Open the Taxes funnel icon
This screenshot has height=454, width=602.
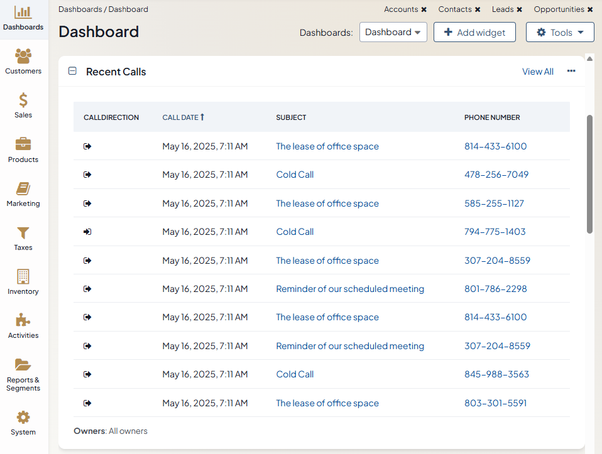(x=23, y=233)
